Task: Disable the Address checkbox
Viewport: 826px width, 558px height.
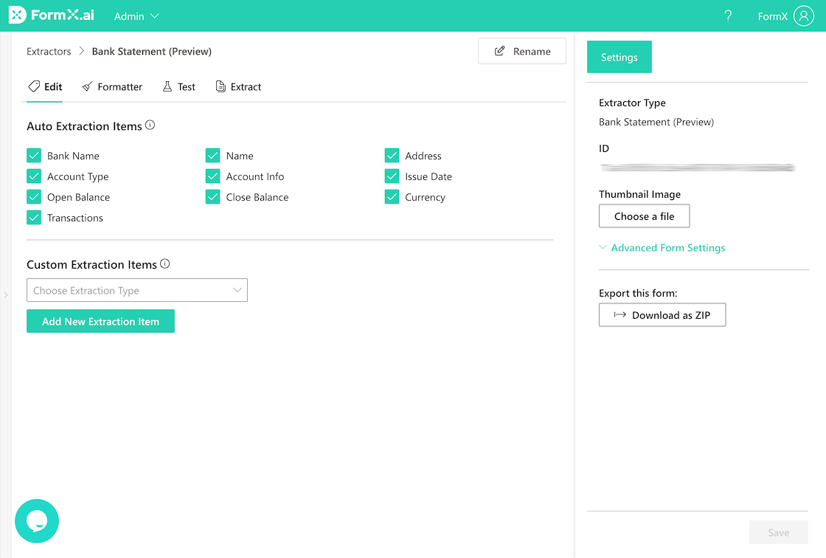Action: pos(392,155)
